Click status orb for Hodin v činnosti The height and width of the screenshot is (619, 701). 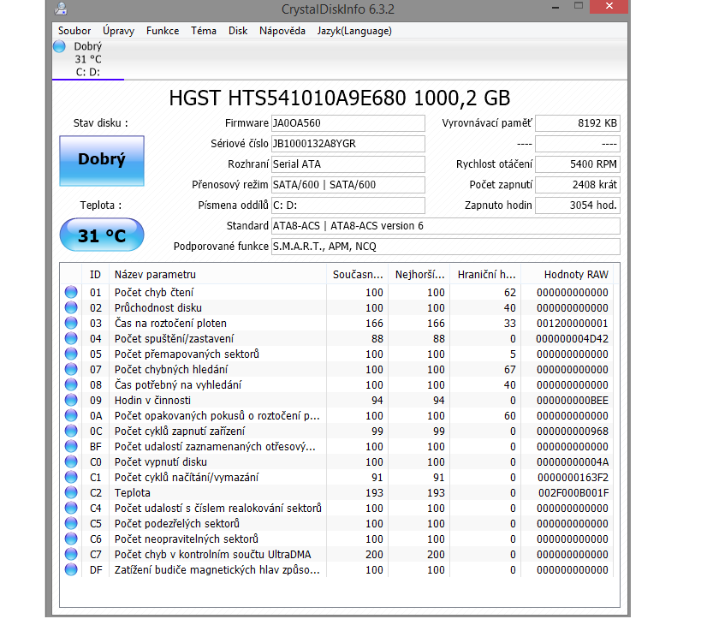pyautogui.click(x=71, y=400)
